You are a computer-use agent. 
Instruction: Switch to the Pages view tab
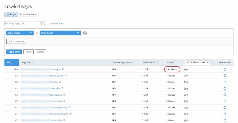[11, 15]
